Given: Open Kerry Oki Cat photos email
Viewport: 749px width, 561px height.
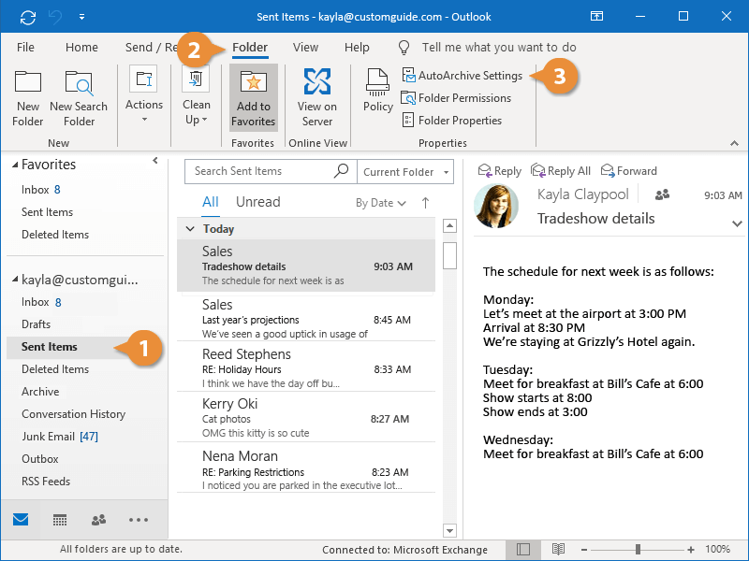Looking at the screenshot, I should [x=306, y=417].
